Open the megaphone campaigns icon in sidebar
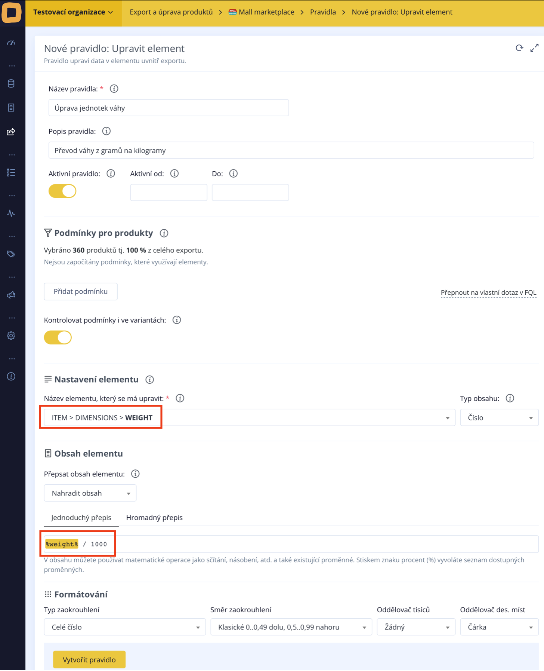This screenshot has width=544, height=671. tap(11, 295)
